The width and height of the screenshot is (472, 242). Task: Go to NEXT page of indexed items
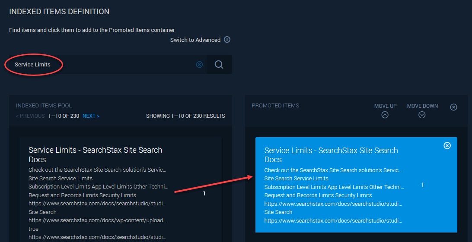[x=91, y=116]
